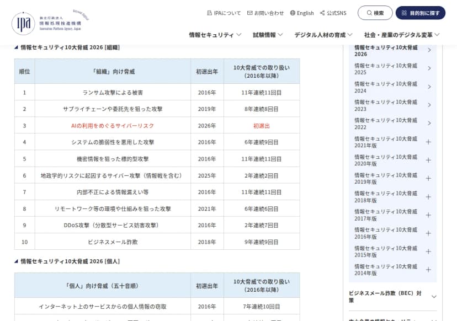Image resolution: width=457 pixels, height=321 pixels.
Task: Click column header 「個人」向け脅威（五十音順）
Action: point(103,286)
